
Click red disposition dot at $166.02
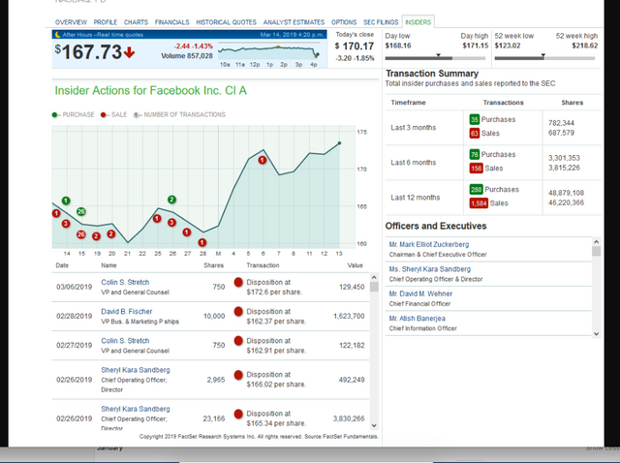238,375
